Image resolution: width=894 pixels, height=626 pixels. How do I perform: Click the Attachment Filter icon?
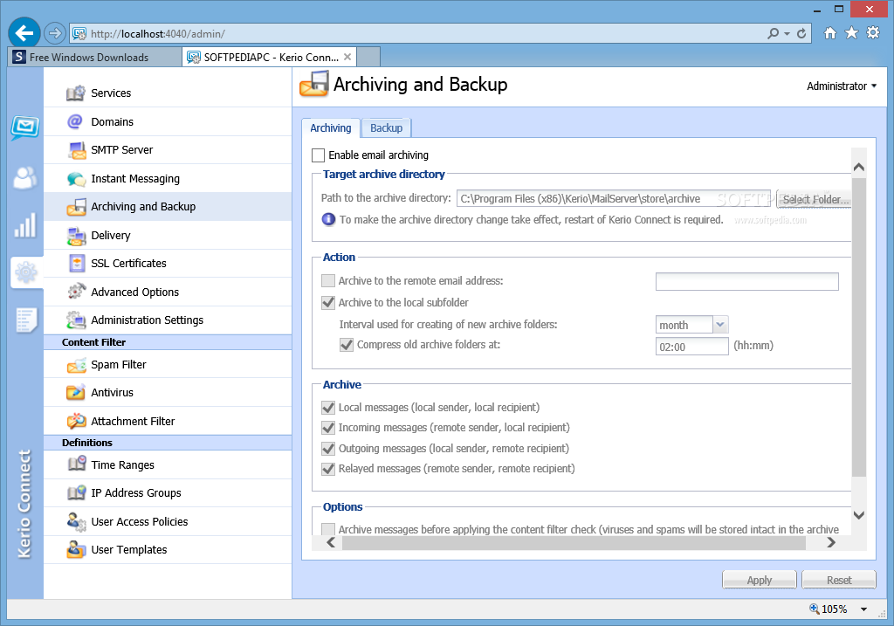(x=77, y=421)
